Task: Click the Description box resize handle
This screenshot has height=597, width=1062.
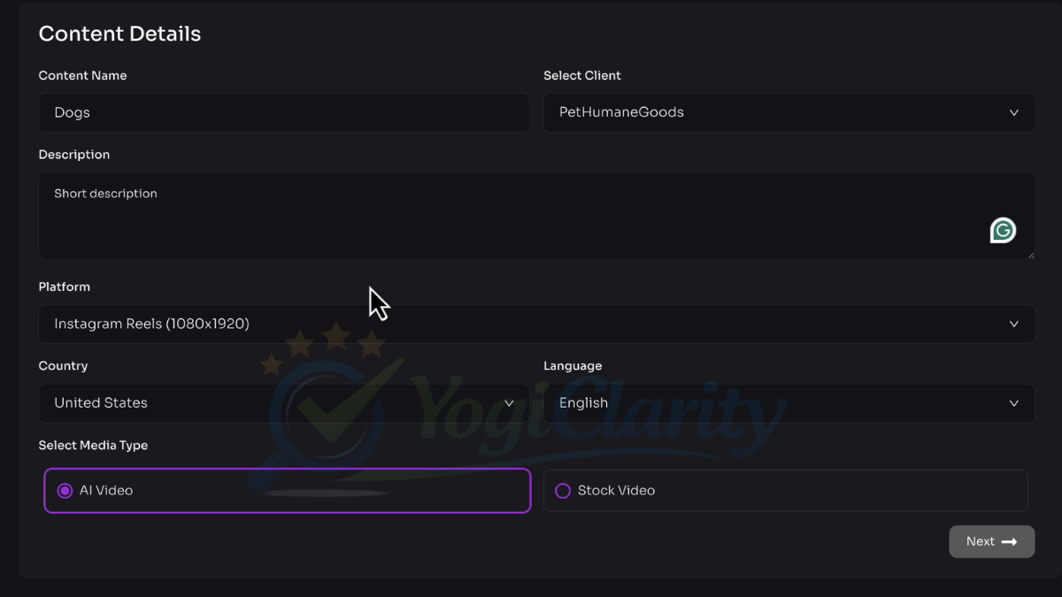Action: (x=1029, y=255)
